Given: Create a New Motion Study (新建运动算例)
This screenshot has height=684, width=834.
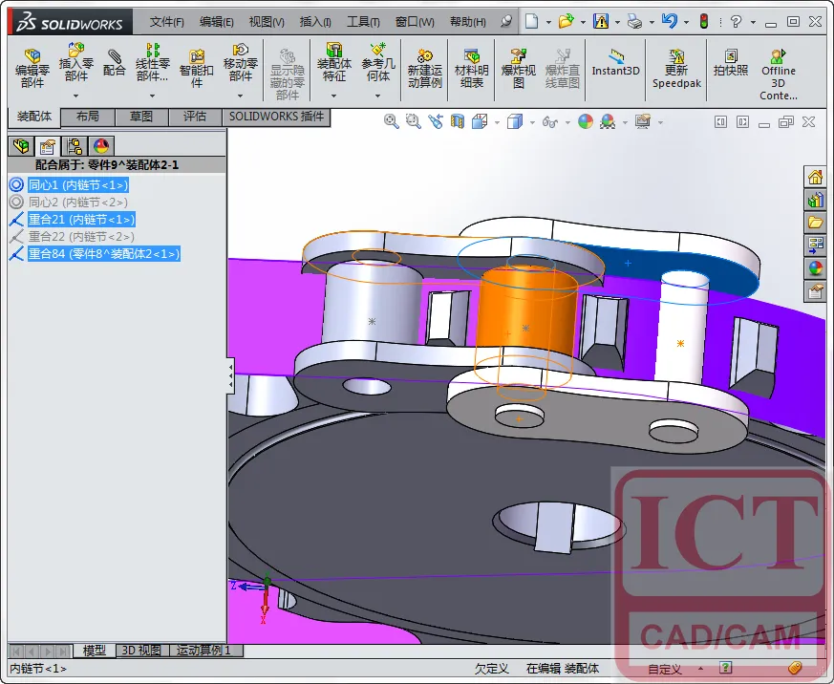Looking at the screenshot, I should (x=424, y=68).
